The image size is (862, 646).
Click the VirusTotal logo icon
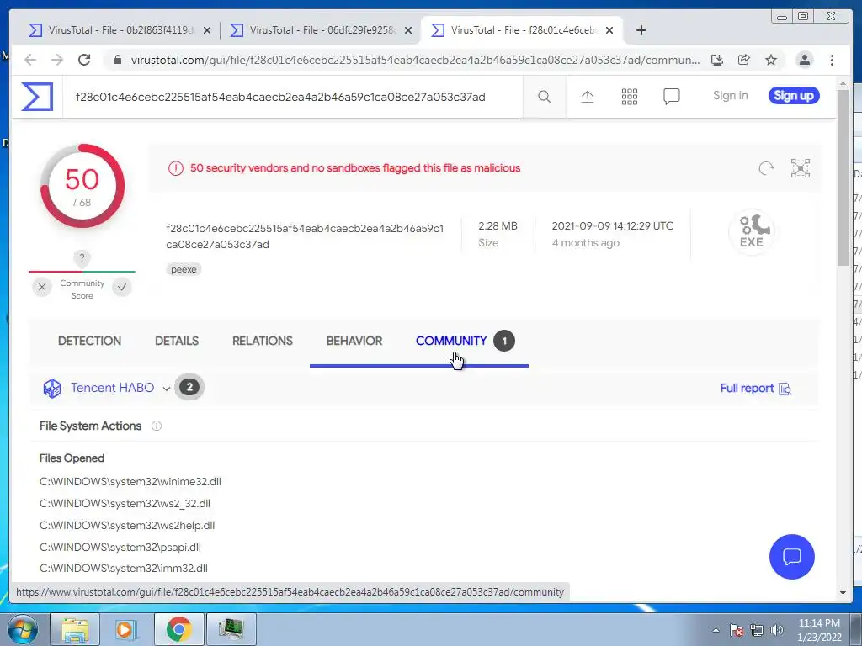37,97
